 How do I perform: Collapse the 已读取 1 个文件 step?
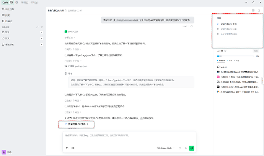coord(73,61)
